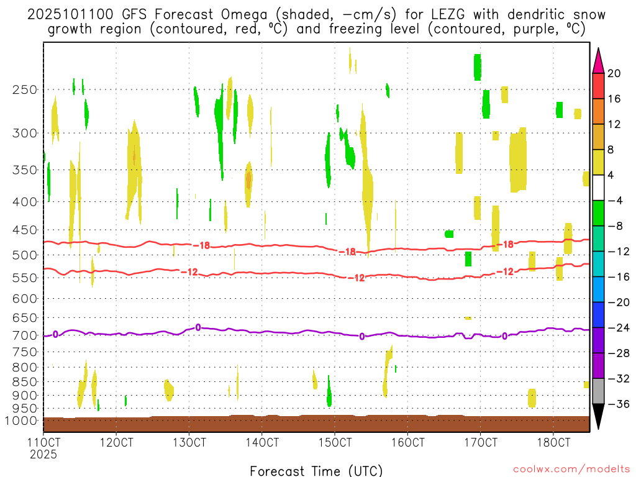Image resolution: width=636 pixels, height=477 pixels.
Task: Click the '20' colorbar tick value
Action: [x=614, y=73]
